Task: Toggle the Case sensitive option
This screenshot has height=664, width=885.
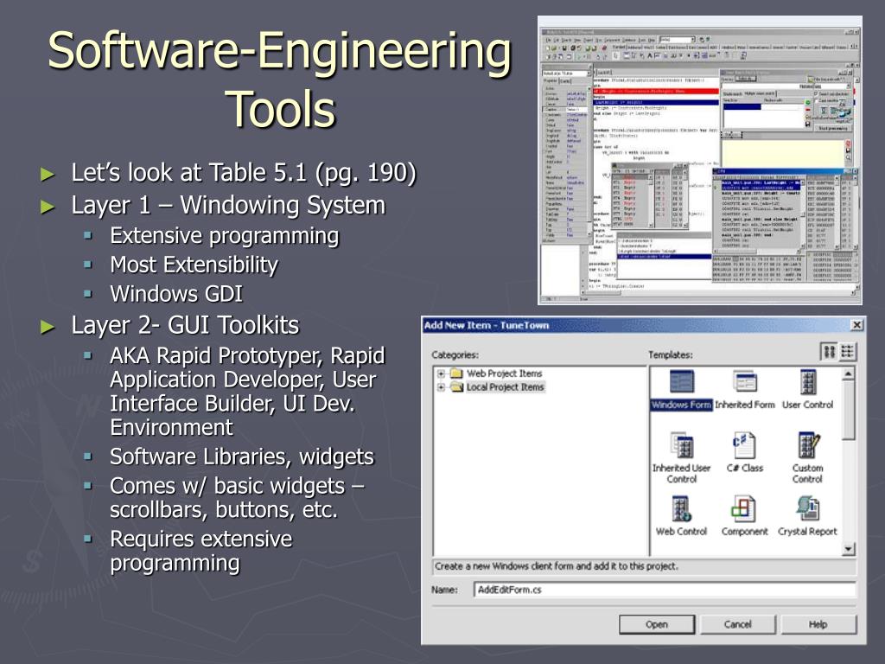Action: click(816, 100)
